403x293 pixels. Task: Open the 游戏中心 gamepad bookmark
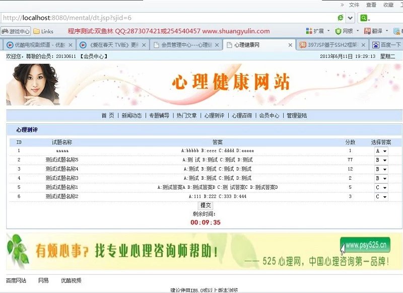click(16, 31)
